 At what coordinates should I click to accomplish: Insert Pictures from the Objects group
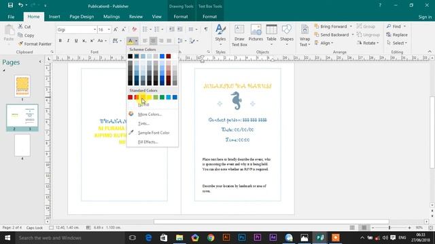256,33
